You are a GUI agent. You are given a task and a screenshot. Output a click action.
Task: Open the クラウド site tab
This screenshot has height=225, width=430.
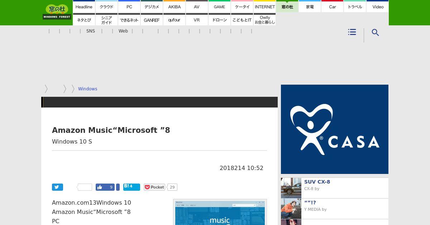pyautogui.click(x=106, y=7)
